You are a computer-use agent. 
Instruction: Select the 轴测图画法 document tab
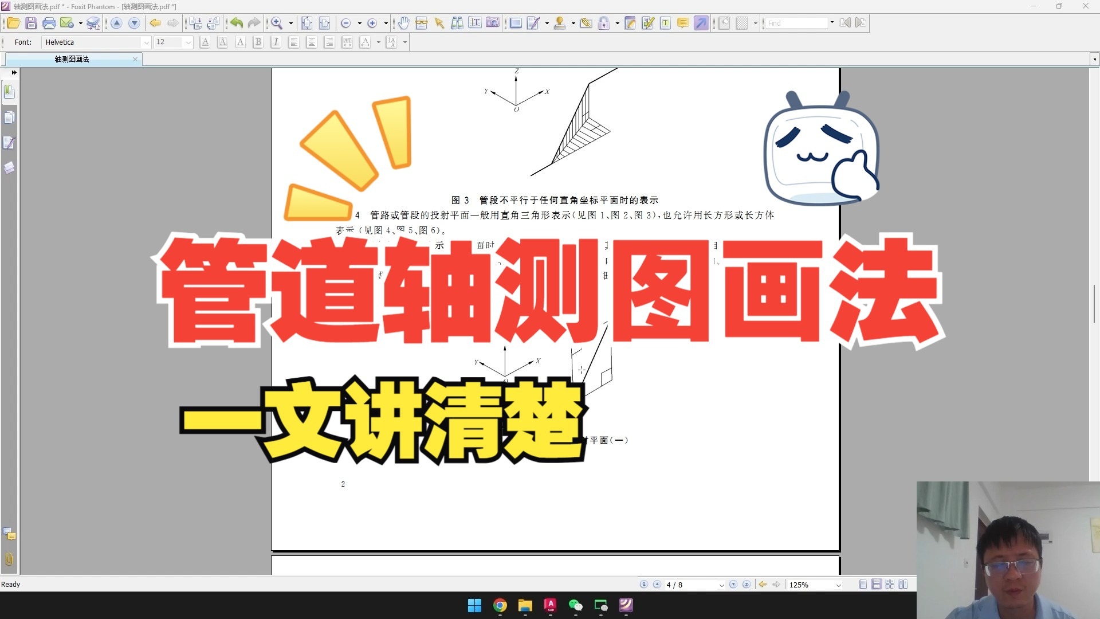tap(72, 59)
